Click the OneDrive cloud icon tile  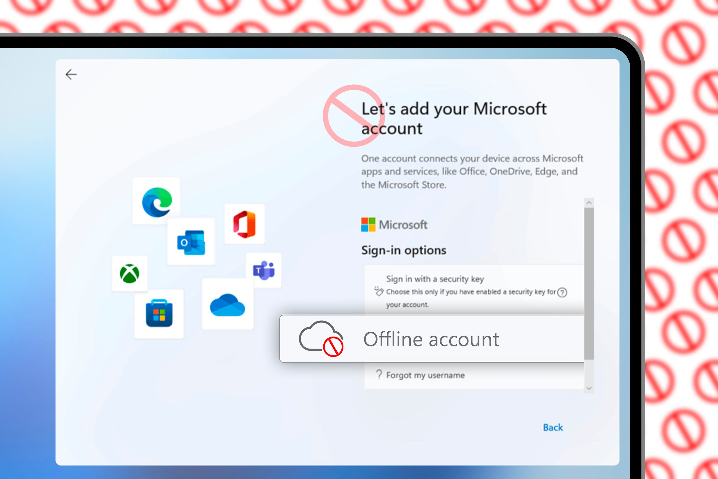(x=227, y=304)
